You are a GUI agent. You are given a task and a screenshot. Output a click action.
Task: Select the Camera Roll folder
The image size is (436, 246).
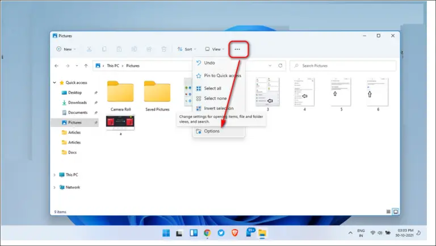coord(120,96)
